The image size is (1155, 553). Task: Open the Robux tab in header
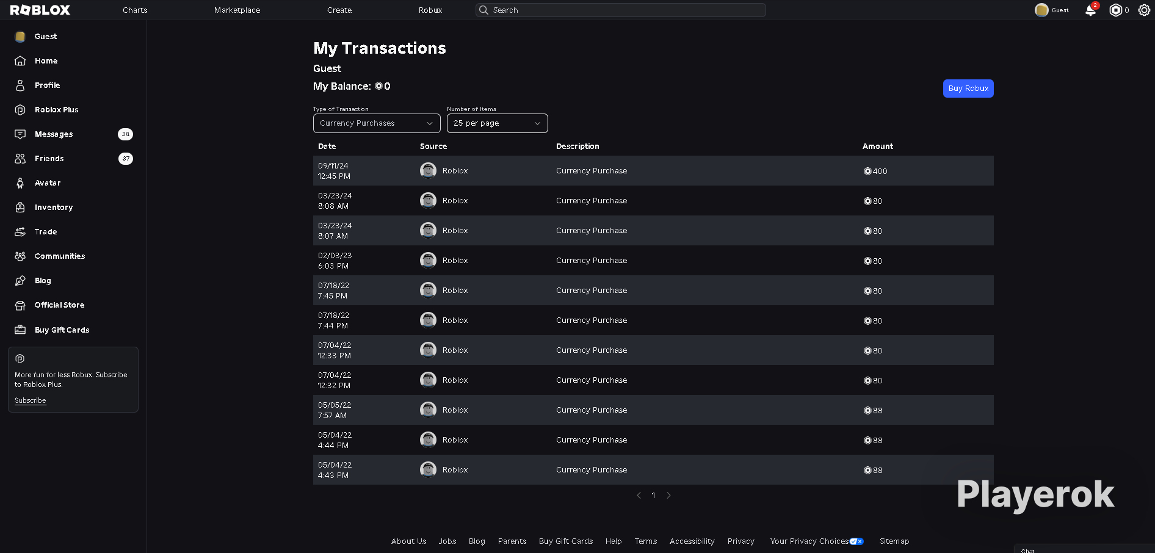430,10
